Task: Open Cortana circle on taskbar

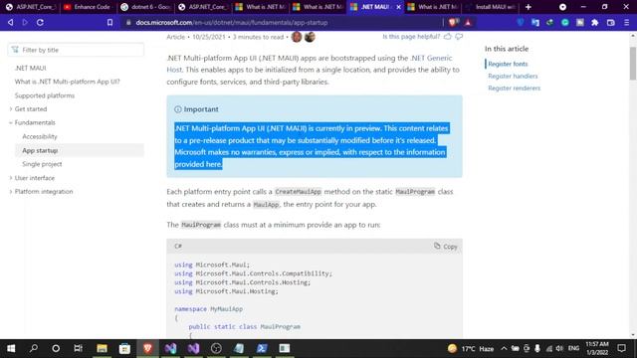Action: [56, 348]
